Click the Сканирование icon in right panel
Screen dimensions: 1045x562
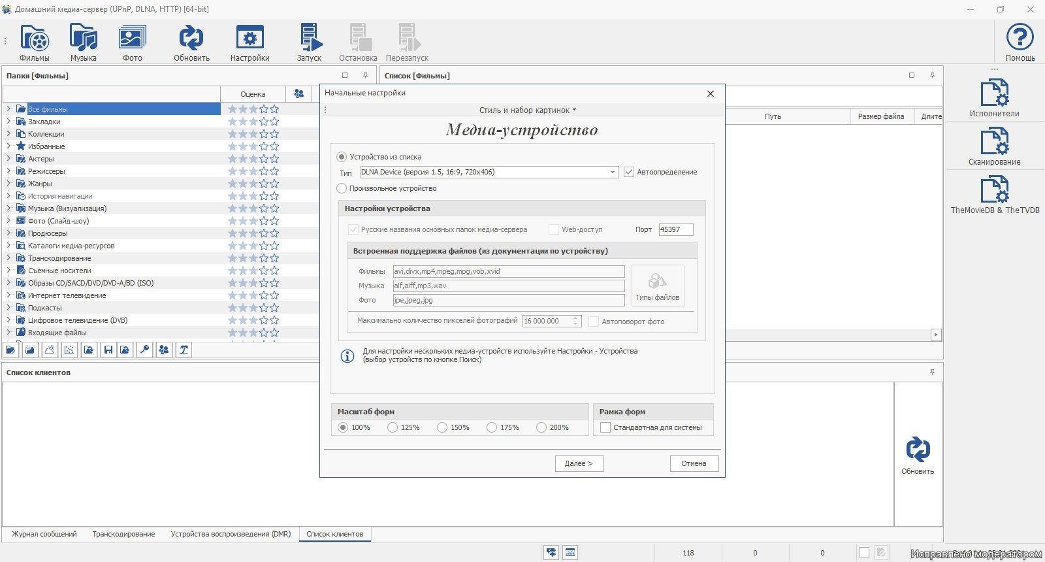click(x=994, y=146)
